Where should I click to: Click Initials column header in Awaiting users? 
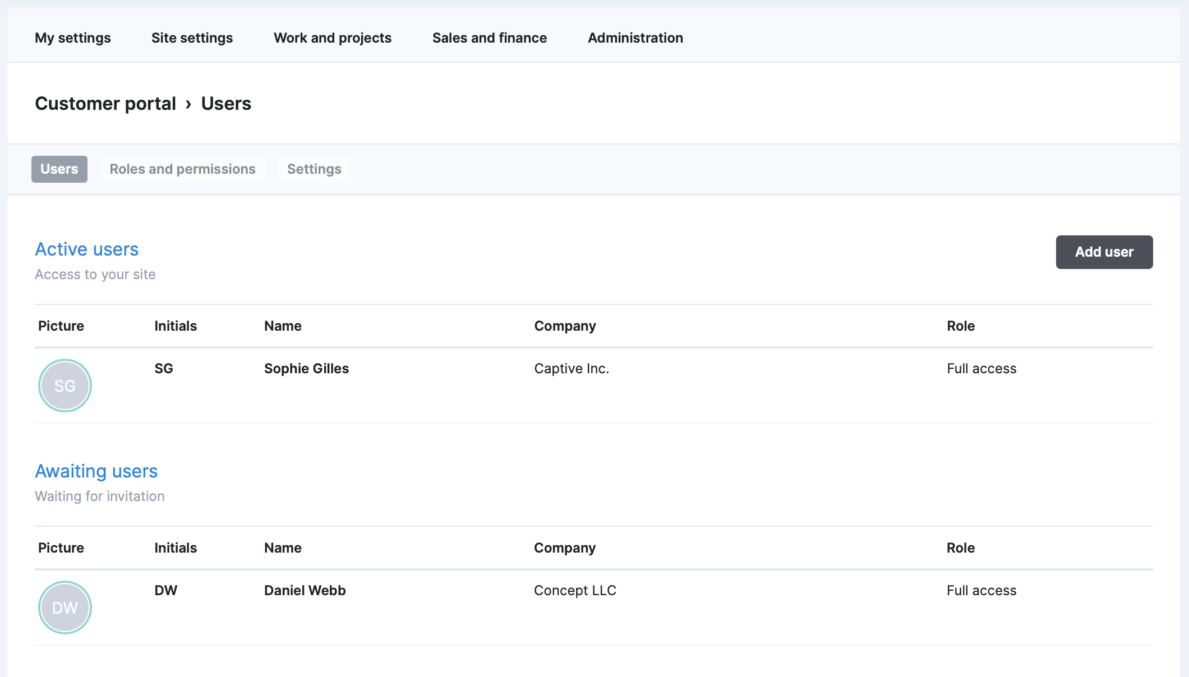tap(176, 548)
